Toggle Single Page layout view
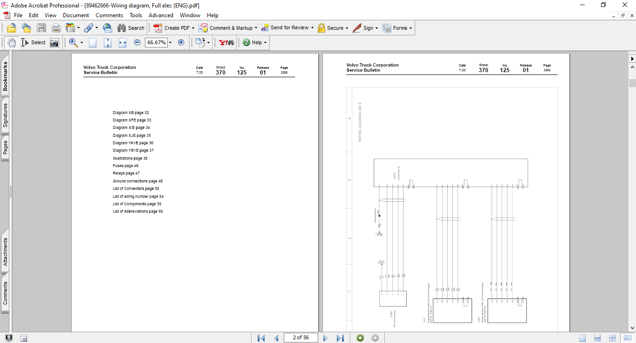The width and height of the screenshot is (636, 343). 583,338
